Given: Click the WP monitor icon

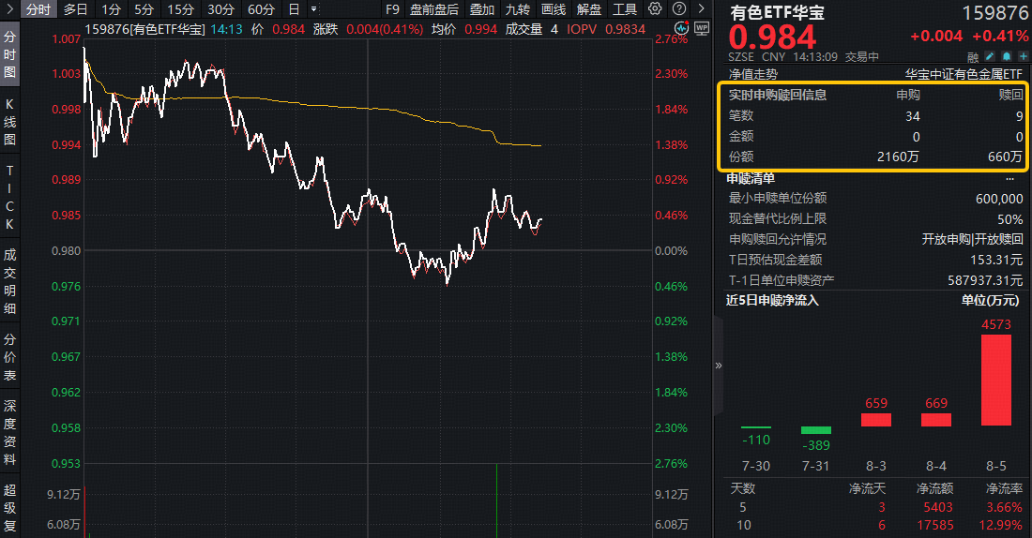Looking at the screenshot, I should point(702,27).
